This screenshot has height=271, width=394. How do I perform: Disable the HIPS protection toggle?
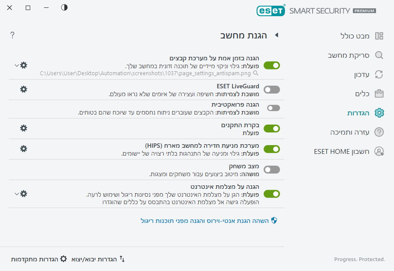(271, 149)
